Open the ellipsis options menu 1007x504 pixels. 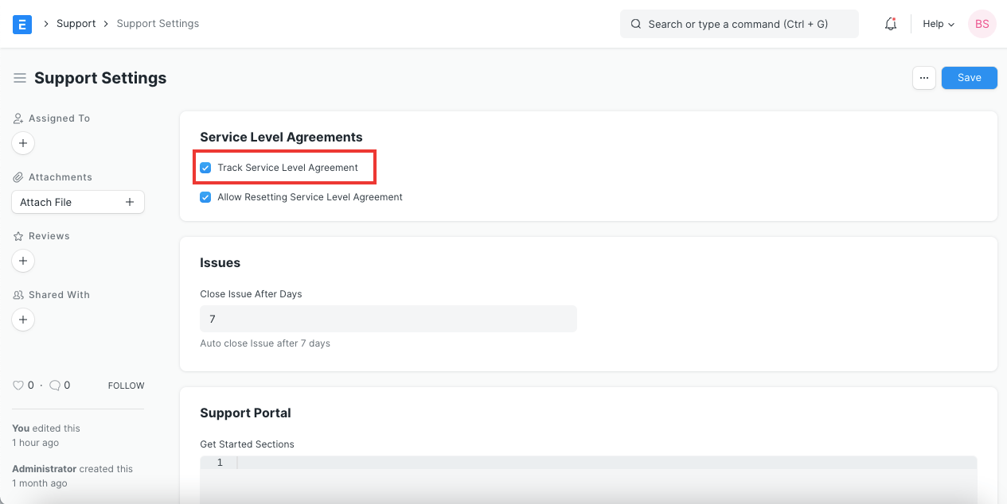[923, 77]
